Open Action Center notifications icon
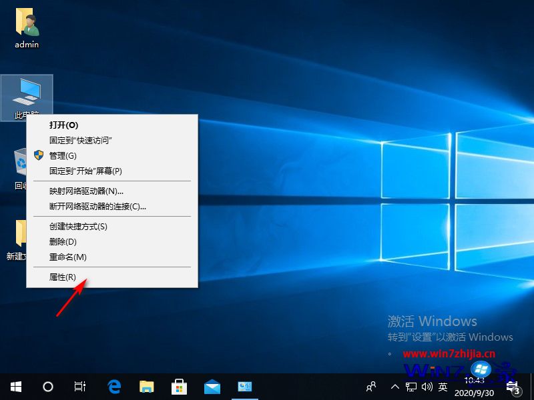 pos(513,387)
